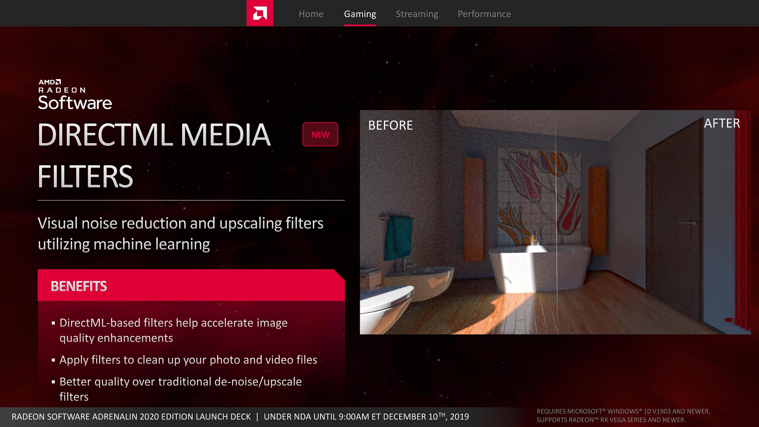Click the Apply filters bullet point
The width and height of the screenshot is (759, 427).
point(188,360)
